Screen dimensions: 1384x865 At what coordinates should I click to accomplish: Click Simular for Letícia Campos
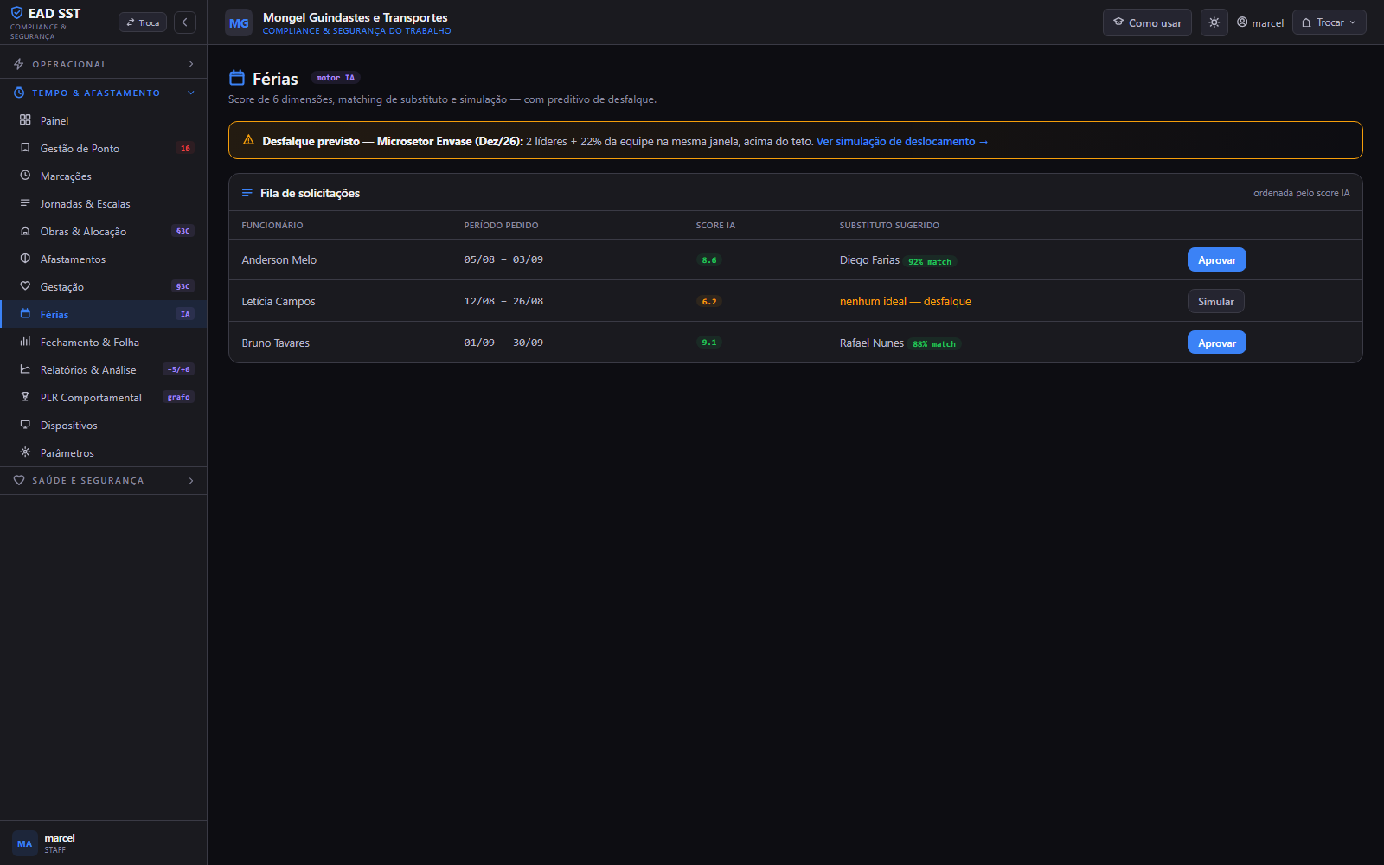(x=1215, y=301)
